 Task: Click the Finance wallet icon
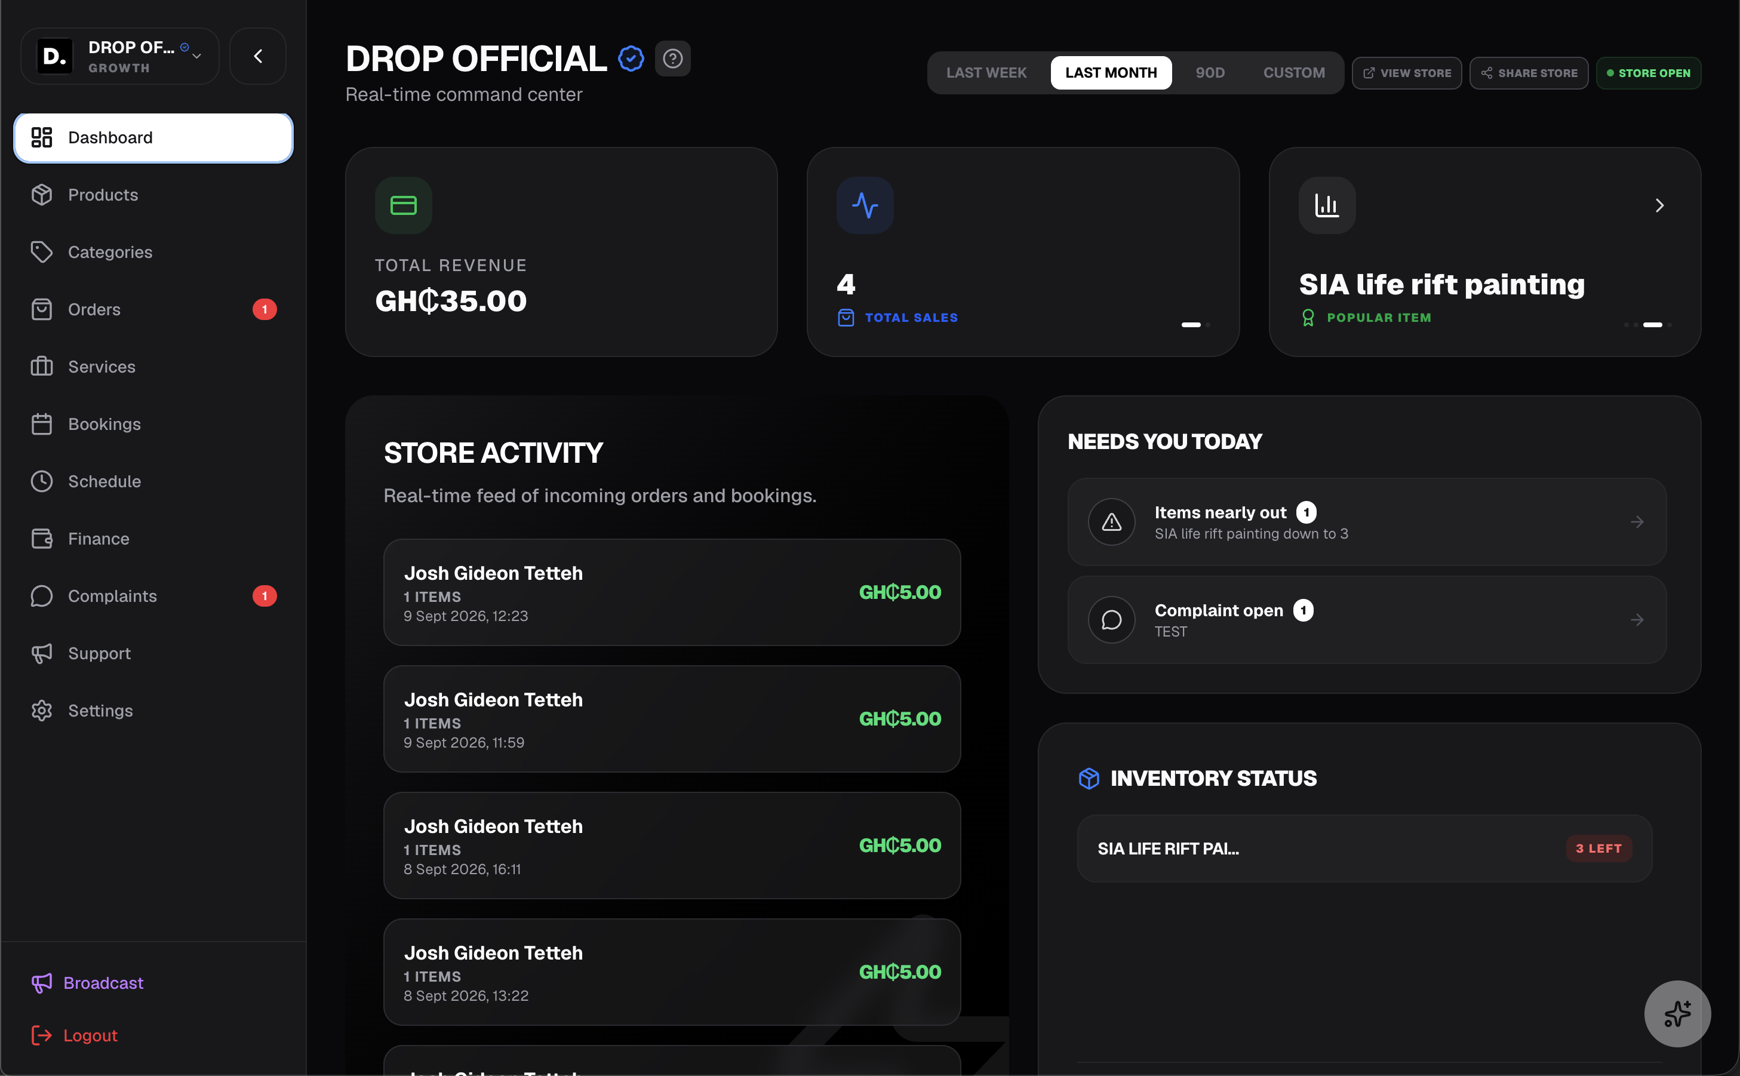pyautogui.click(x=42, y=539)
